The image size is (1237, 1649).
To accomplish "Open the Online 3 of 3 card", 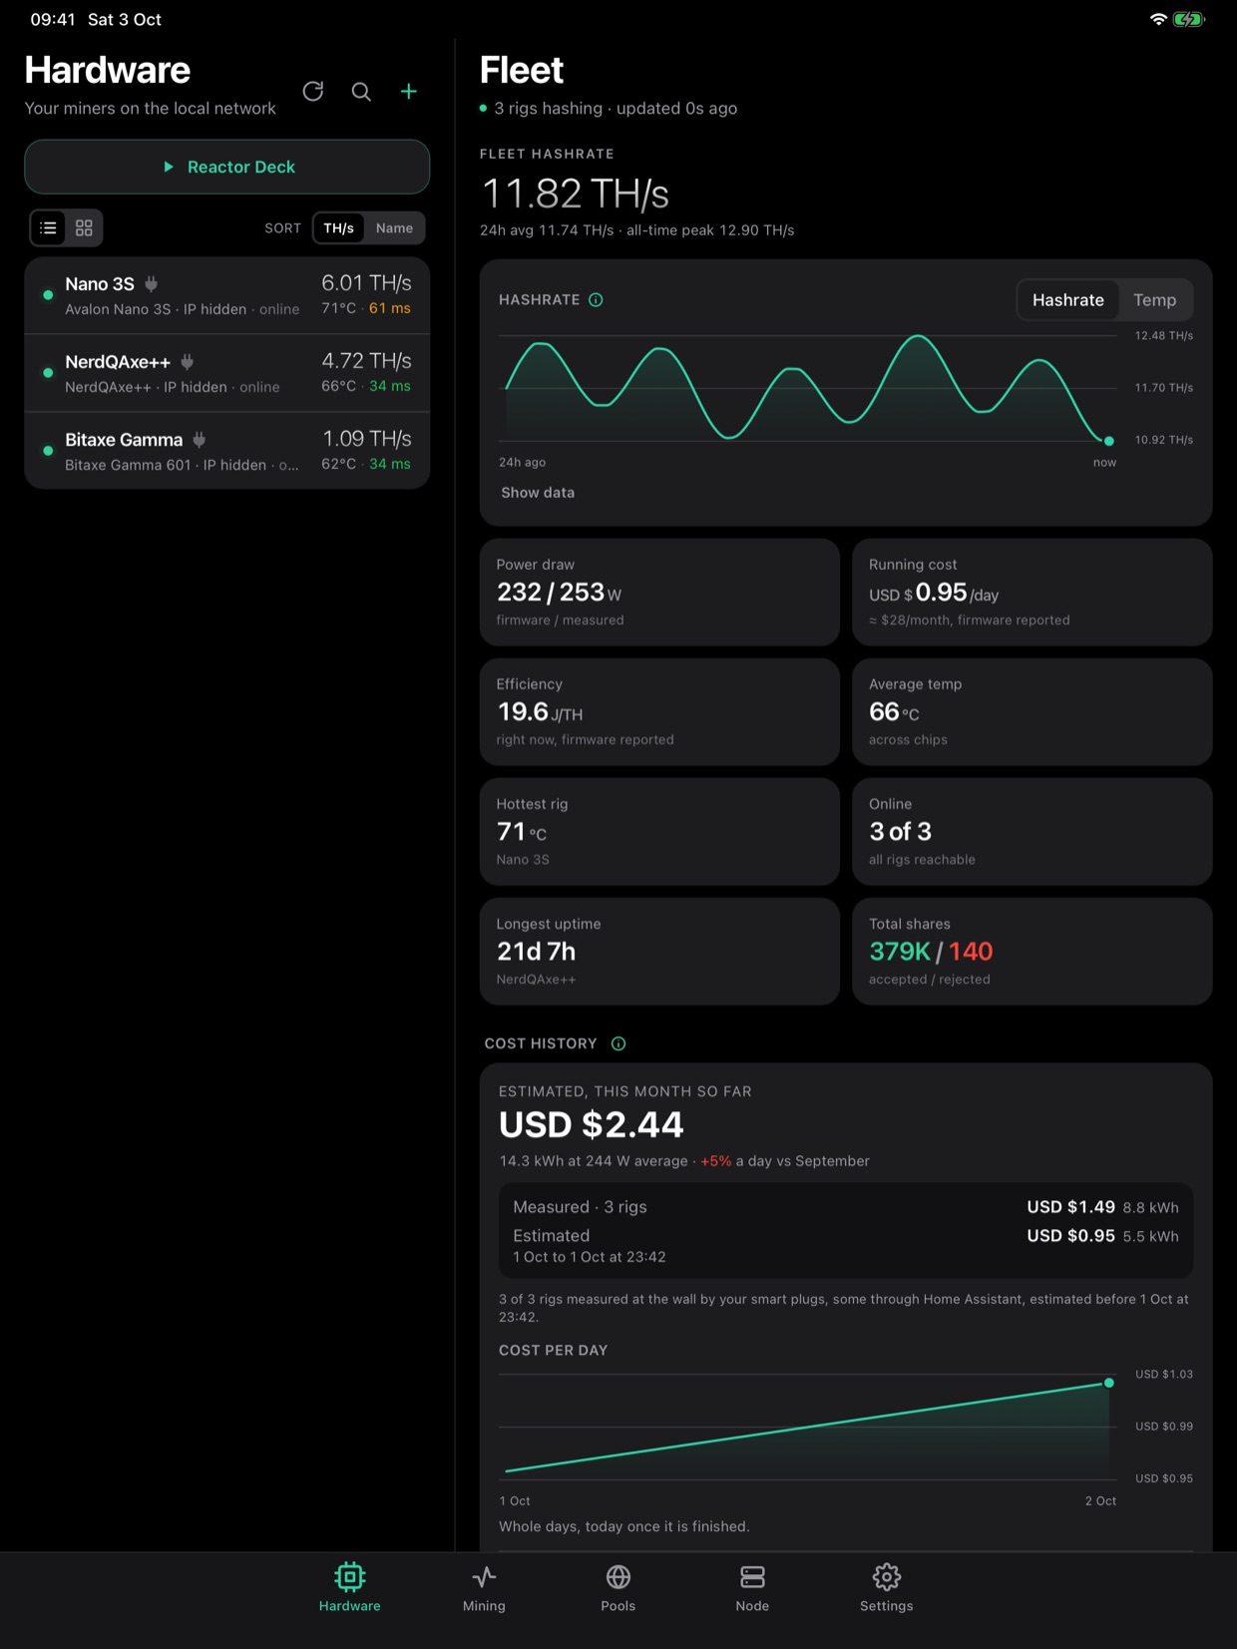I will pyautogui.click(x=1032, y=832).
